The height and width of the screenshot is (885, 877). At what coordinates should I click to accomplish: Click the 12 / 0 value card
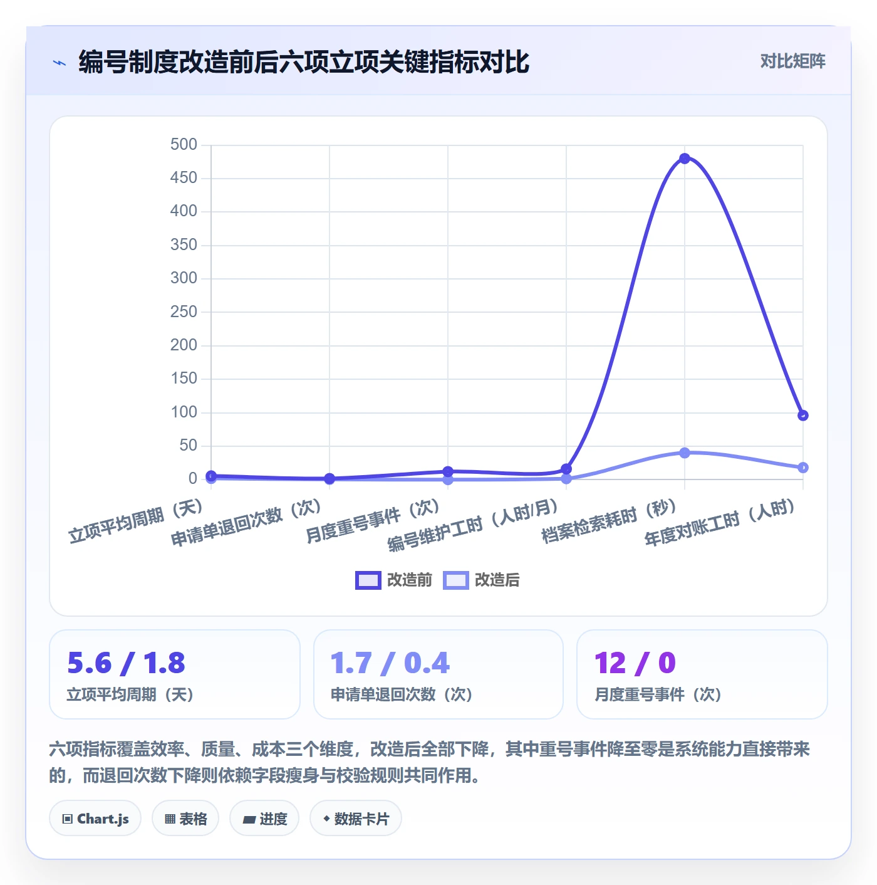[x=702, y=674]
